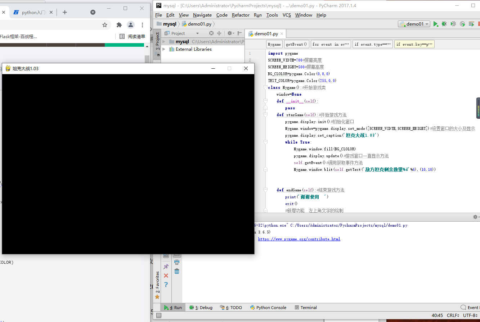Close the python入门 Chrome tab
Image resolution: width=480 pixels, height=322 pixels.
click(x=51, y=12)
